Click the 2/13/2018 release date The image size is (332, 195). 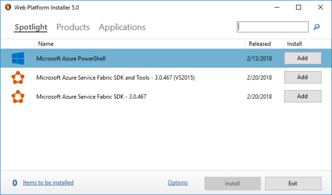pos(259,59)
